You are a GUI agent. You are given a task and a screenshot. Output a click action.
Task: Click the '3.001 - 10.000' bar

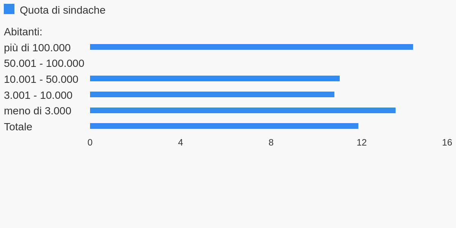(x=212, y=95)
